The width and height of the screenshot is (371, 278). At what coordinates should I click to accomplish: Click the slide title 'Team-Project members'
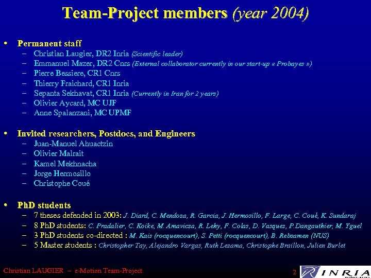point(145,13)
